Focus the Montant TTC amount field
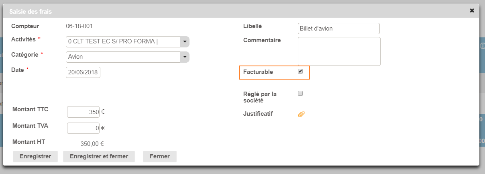This screenshot has width=485, height=174. [x=83, y=112]
